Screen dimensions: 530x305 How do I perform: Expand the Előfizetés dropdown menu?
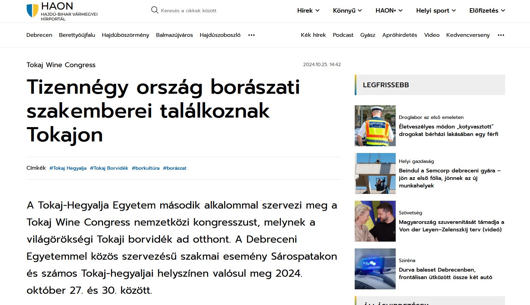487,11
